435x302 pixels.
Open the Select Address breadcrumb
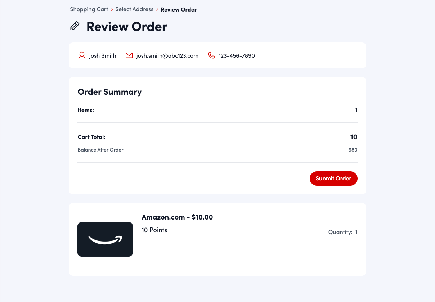[x=134, y=9]
